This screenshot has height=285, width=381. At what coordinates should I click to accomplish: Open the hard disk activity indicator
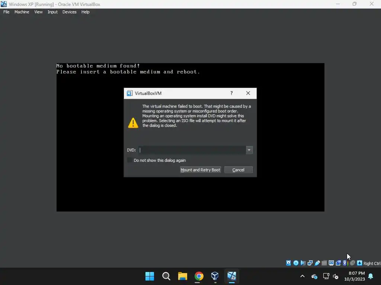pyautogui.click(x=288, y=263)
